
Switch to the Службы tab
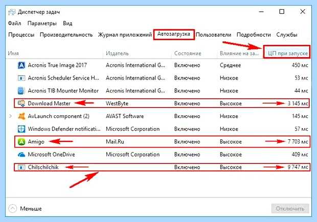point(287,35)
